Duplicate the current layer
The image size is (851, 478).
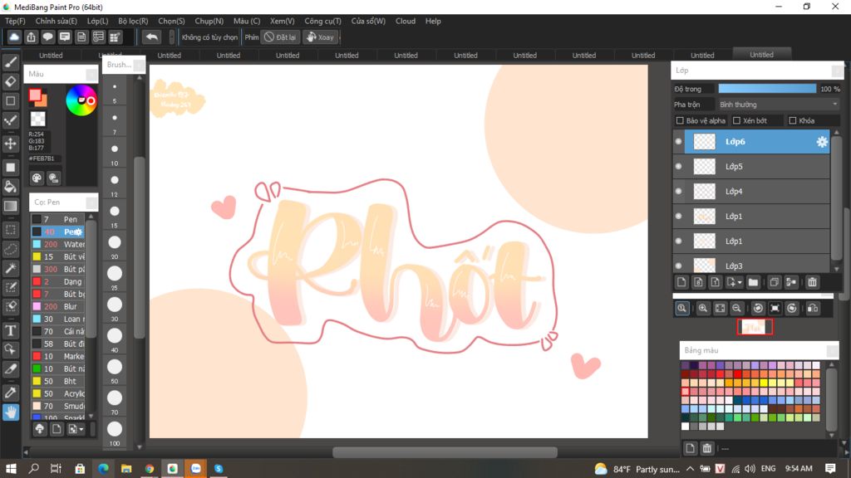(x=775, y=282)
